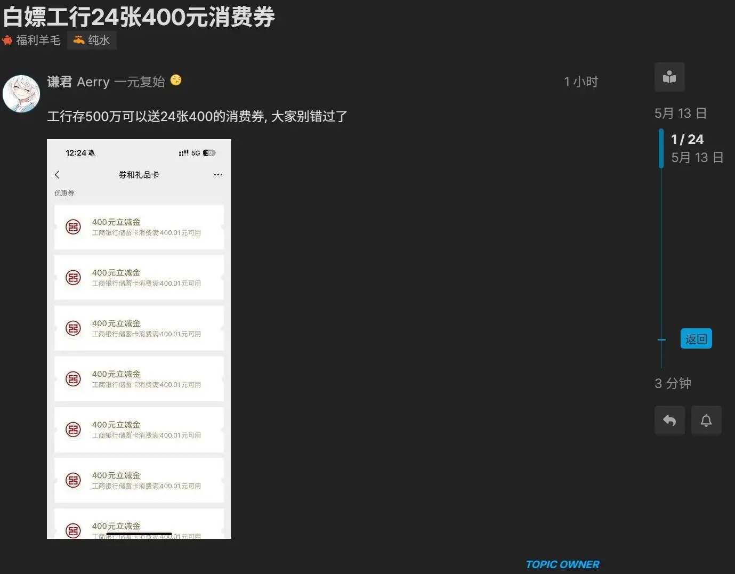
Task: Grab the blue timeline scroller handle
Action: coord(661,148)
